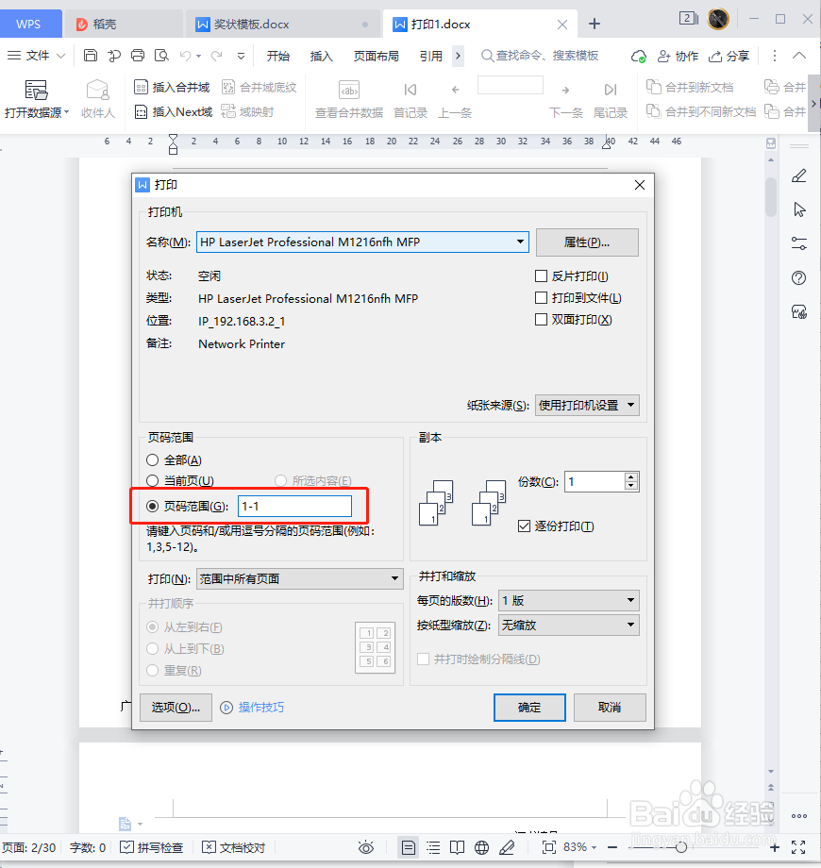Open printer name dropdown

click(520, 242)
